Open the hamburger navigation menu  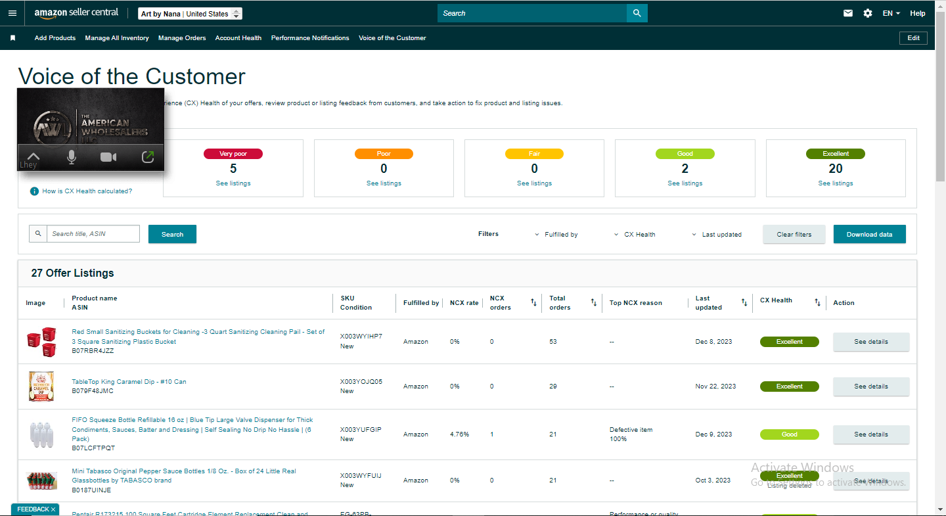12,13
